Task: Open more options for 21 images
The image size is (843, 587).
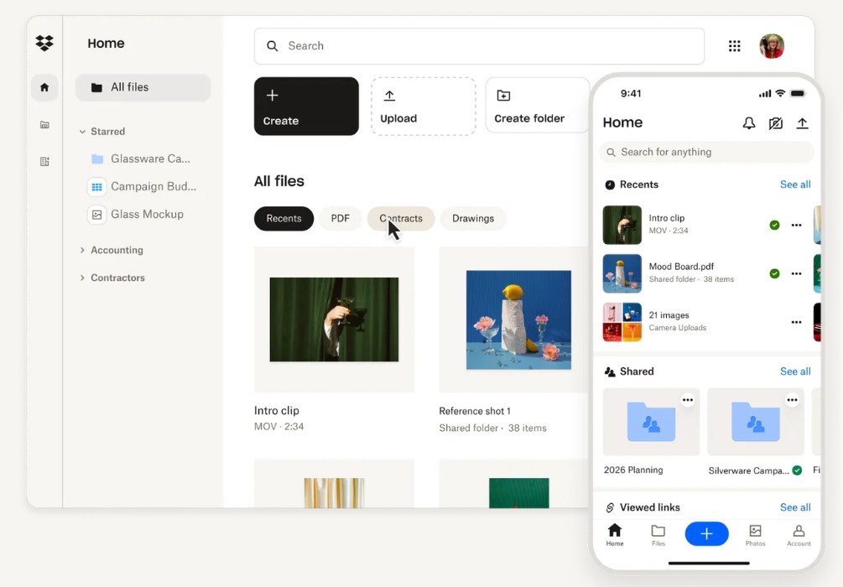Action: (x=796, y=322)
